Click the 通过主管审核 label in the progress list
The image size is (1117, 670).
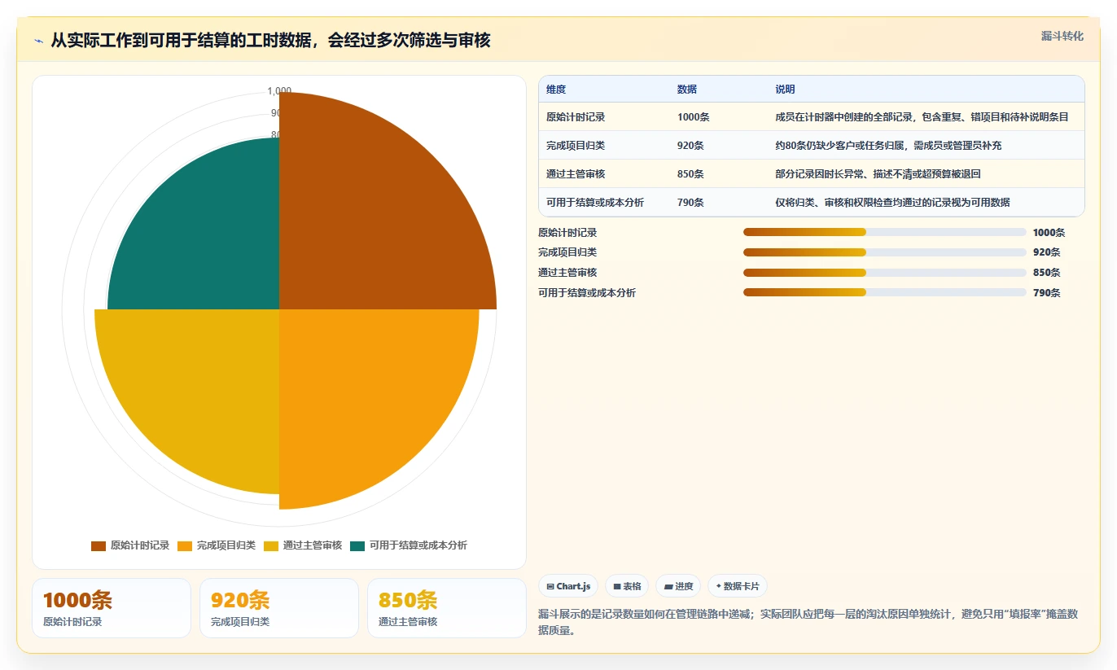point(567,273)
